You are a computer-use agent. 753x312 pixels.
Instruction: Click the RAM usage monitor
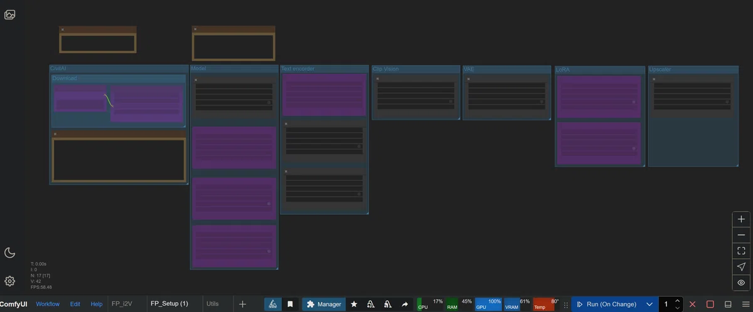(459, 304)
